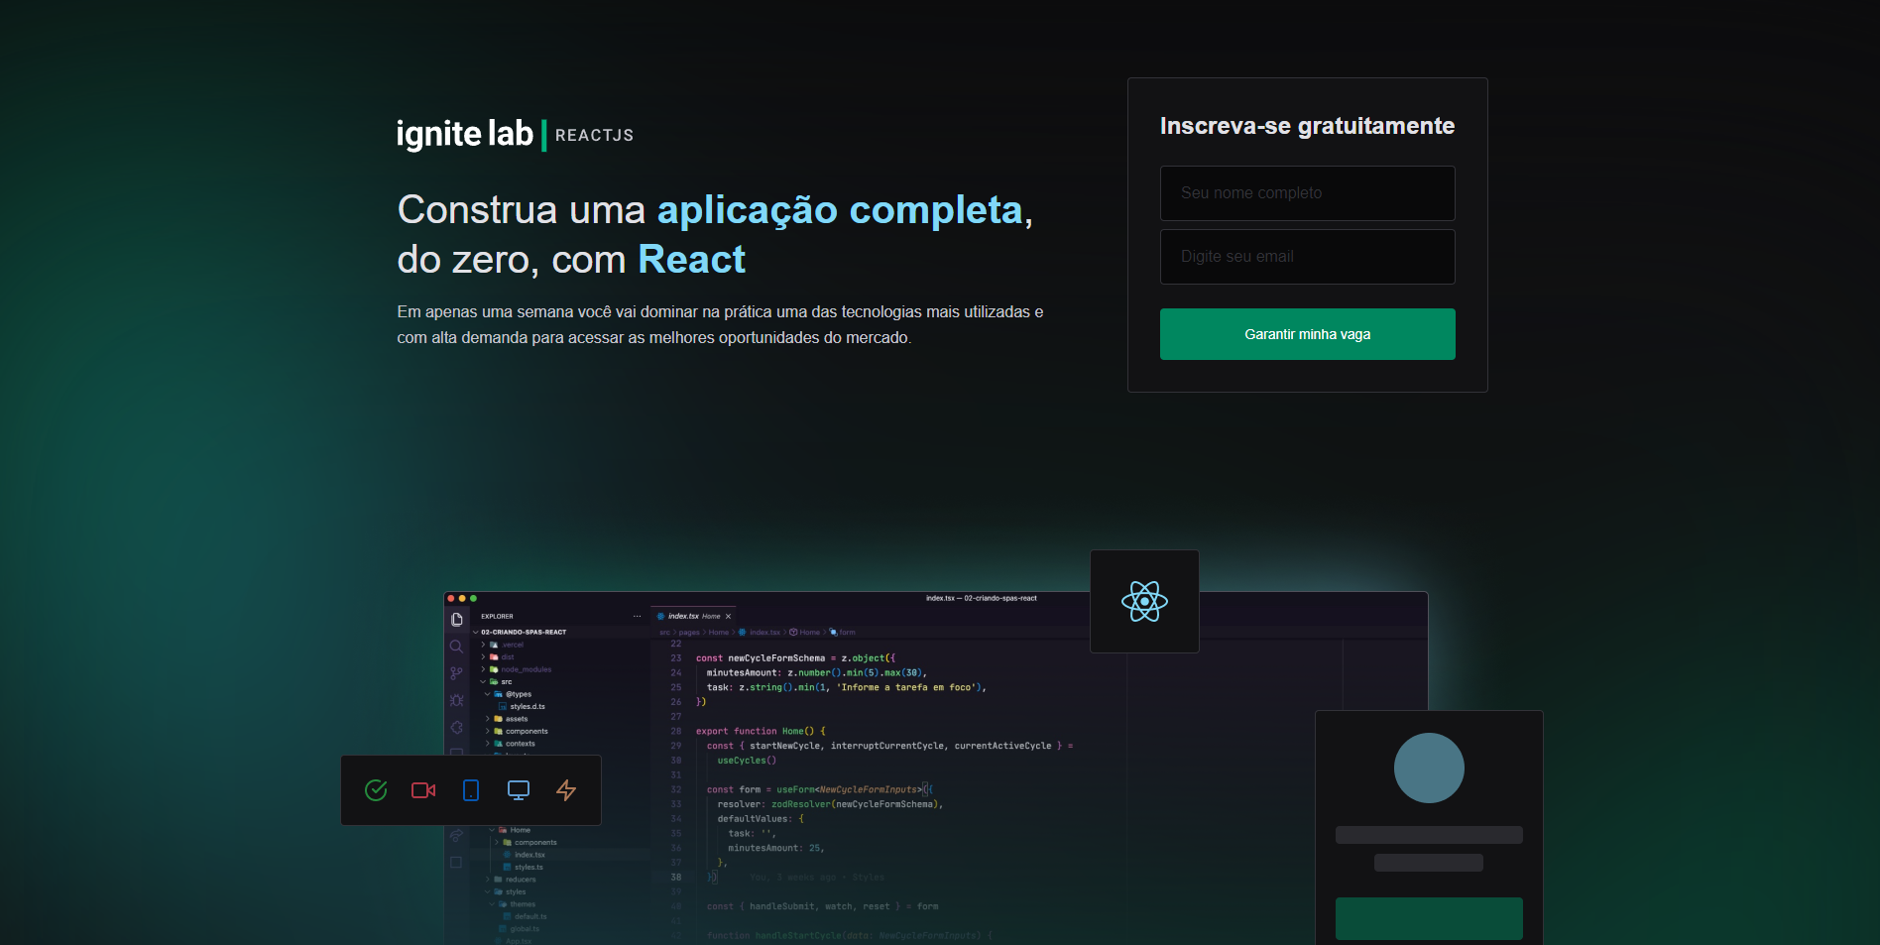Screen dimensions: 1880x945
Task: Expand the components folder in explorer tree
Action: pyautogui.click(x=526, y=732)
